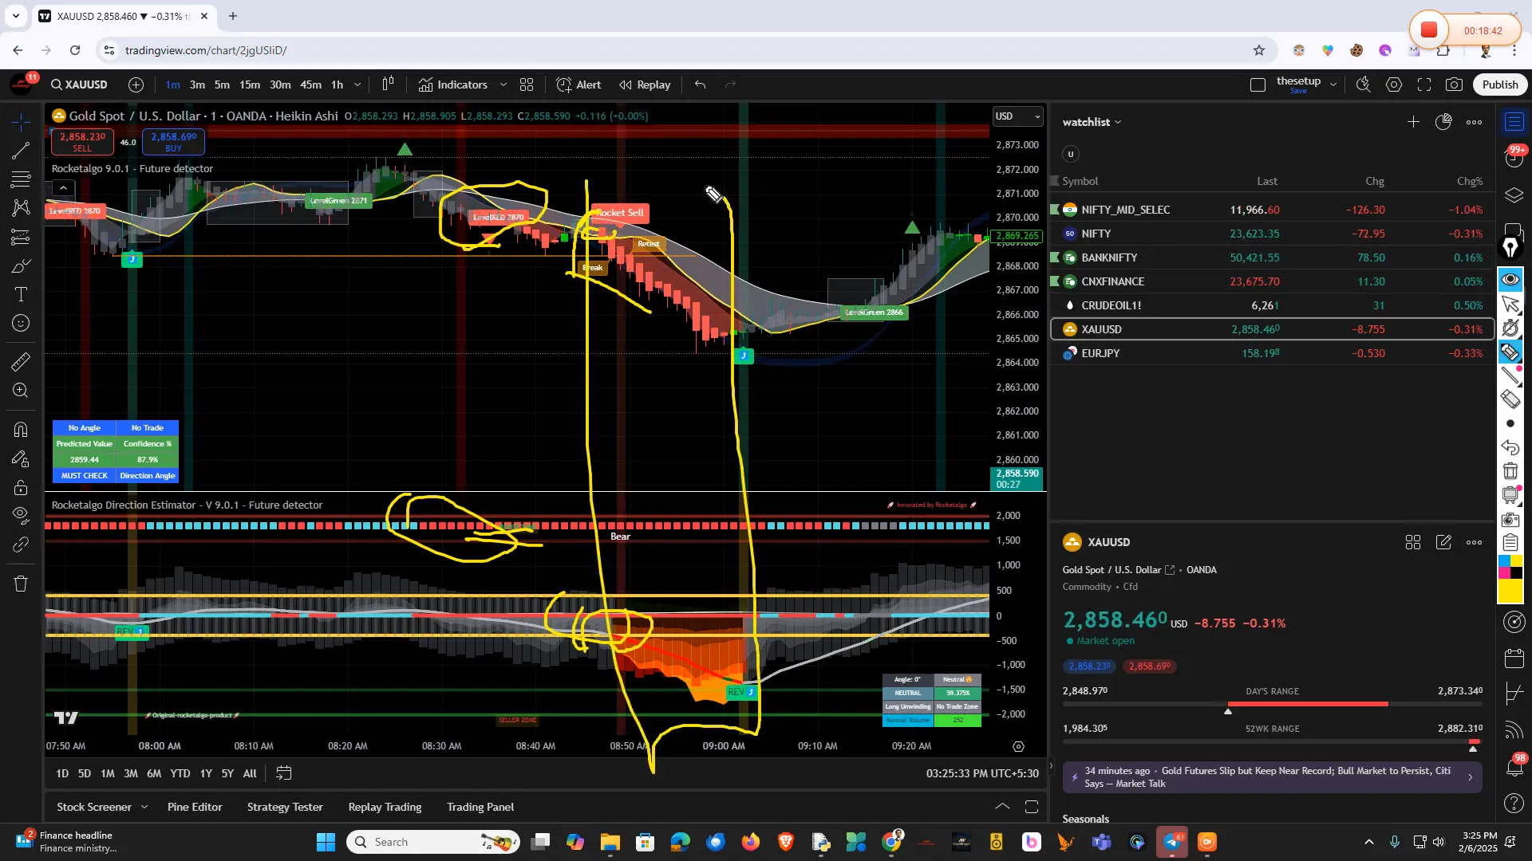The image size is (1532, 861).
Task: Click the Publish button
Action: [1499, 84]
